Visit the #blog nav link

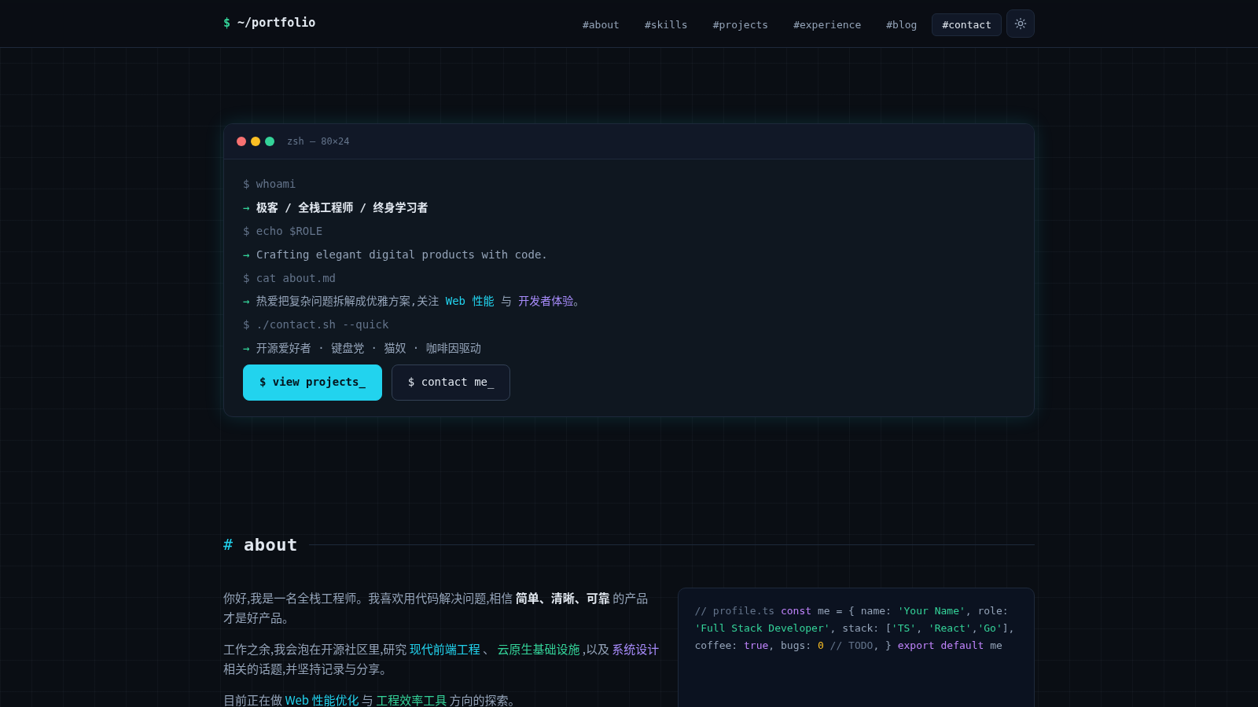click(x=902, y=25)
